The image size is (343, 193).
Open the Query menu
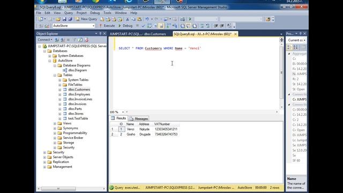[69, 13]
